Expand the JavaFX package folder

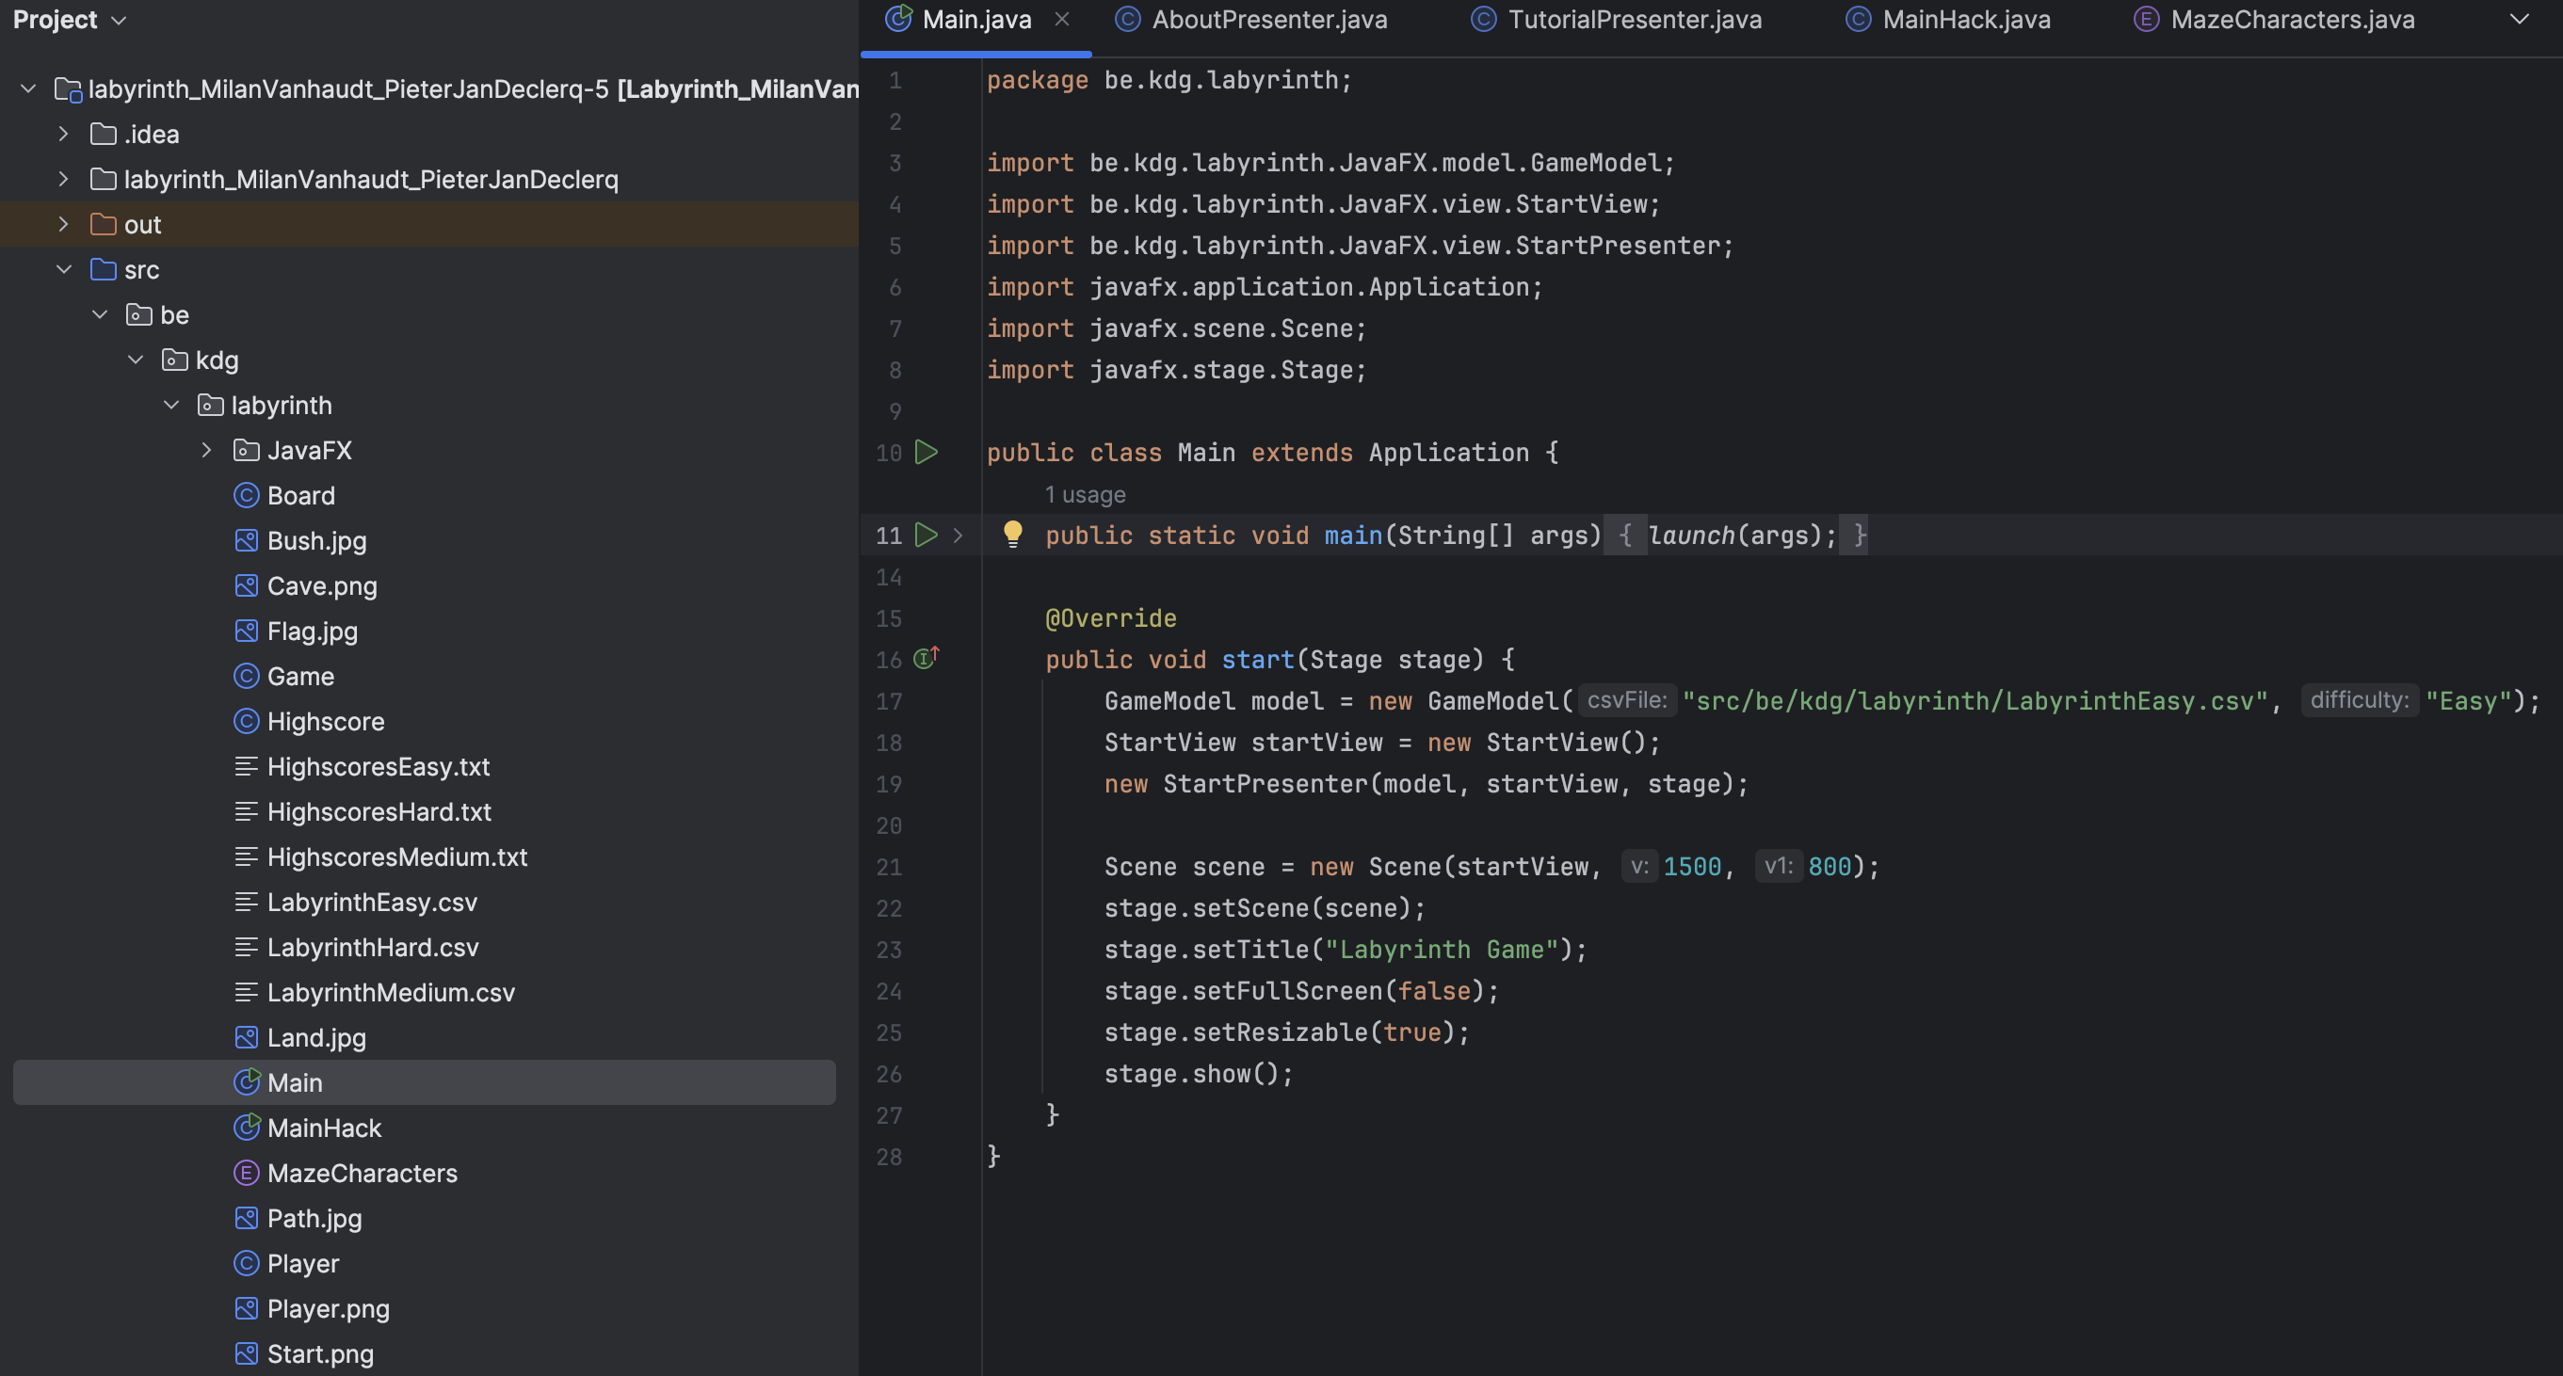point(206,451)
